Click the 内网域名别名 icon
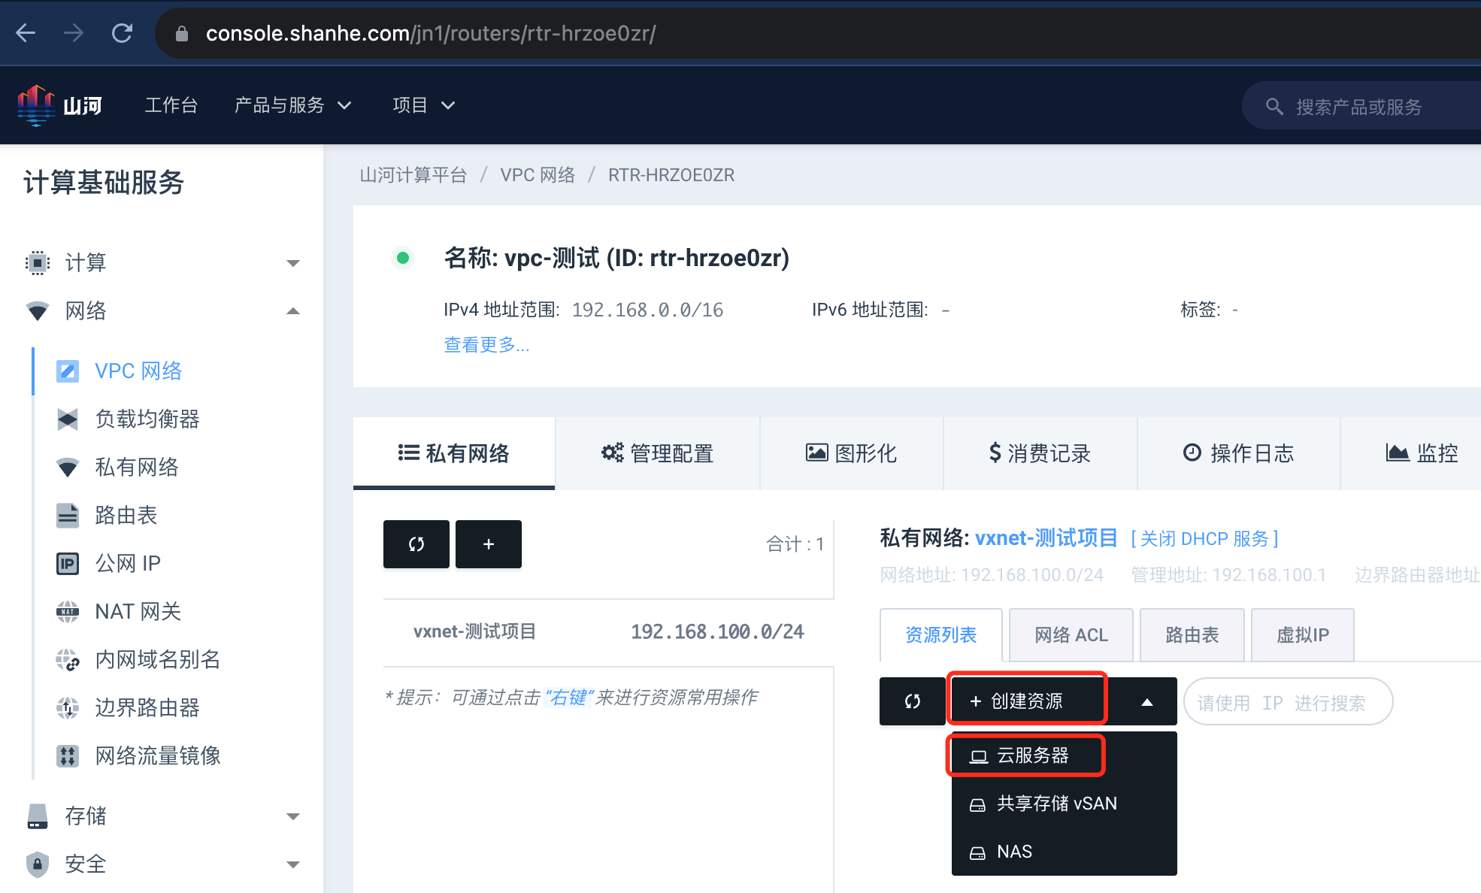 [x=68, y=659]
